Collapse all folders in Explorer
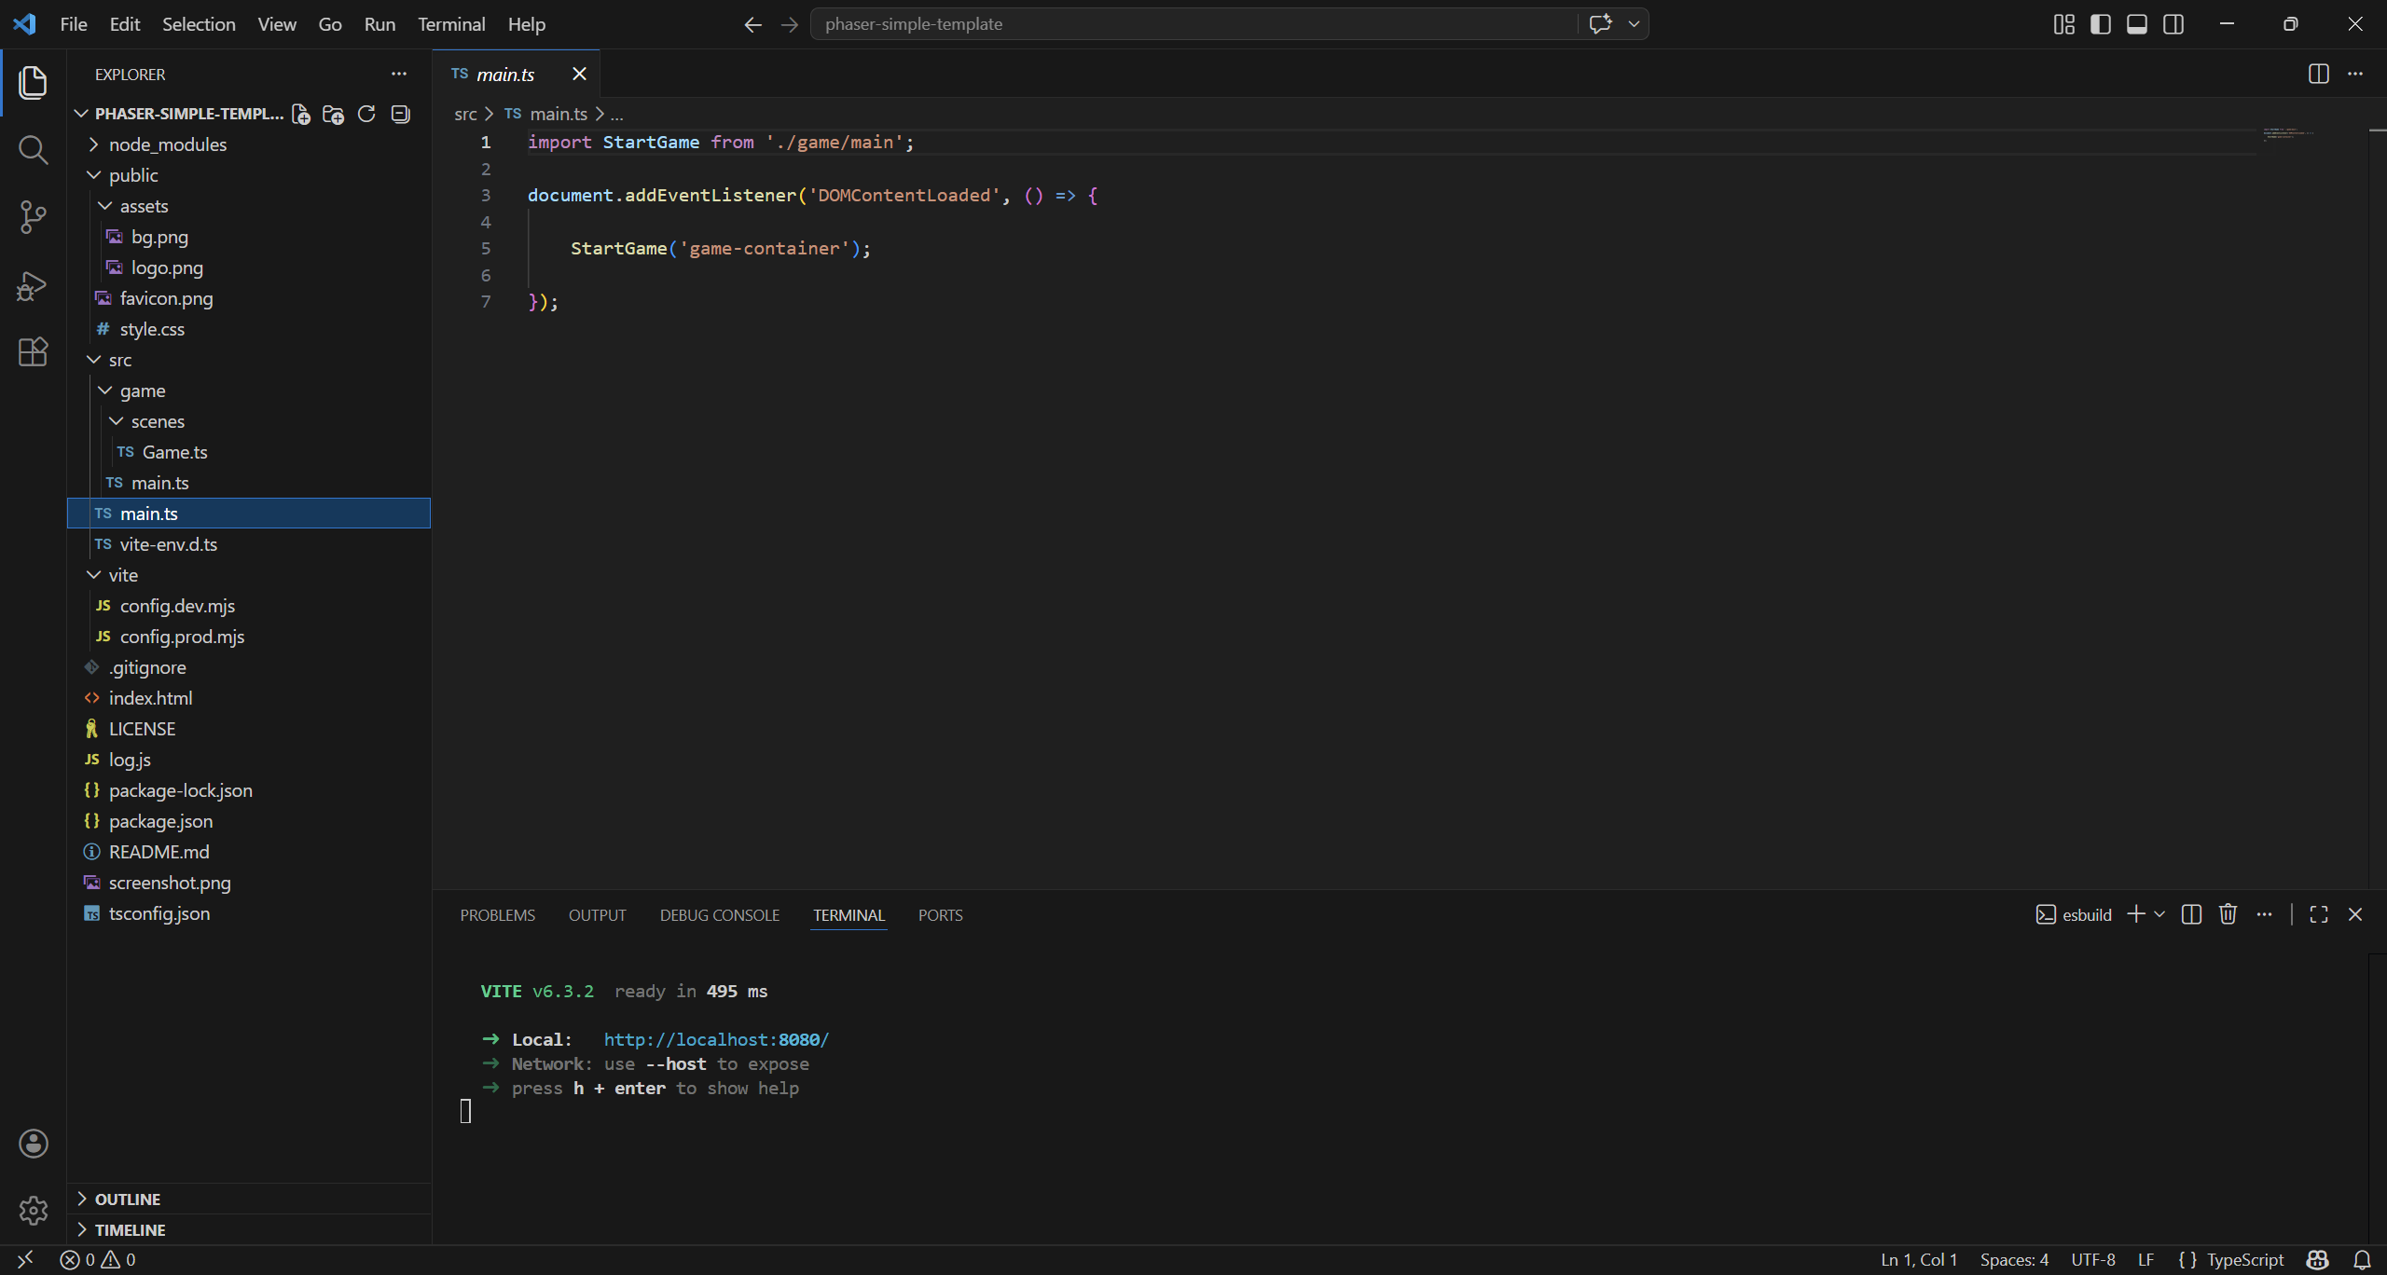Screen dimensions: 2387x1275 coord(401,114)
